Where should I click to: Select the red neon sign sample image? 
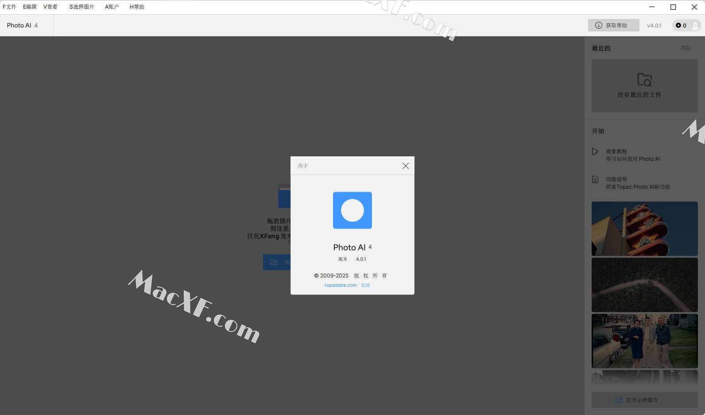(645, 229)
